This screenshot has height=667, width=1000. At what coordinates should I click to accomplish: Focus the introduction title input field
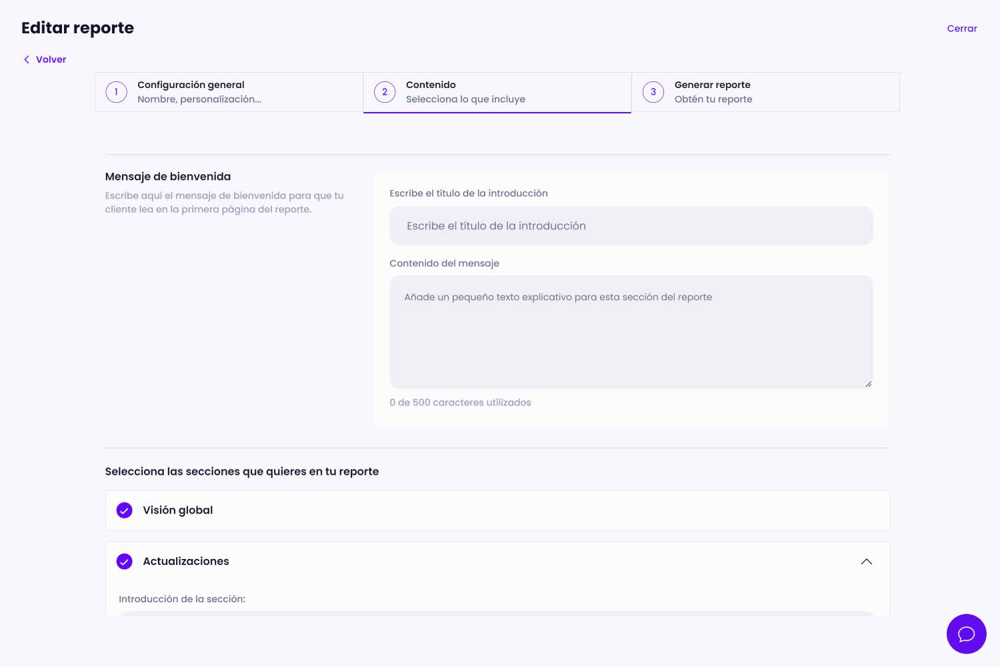(x=631, y=225)
